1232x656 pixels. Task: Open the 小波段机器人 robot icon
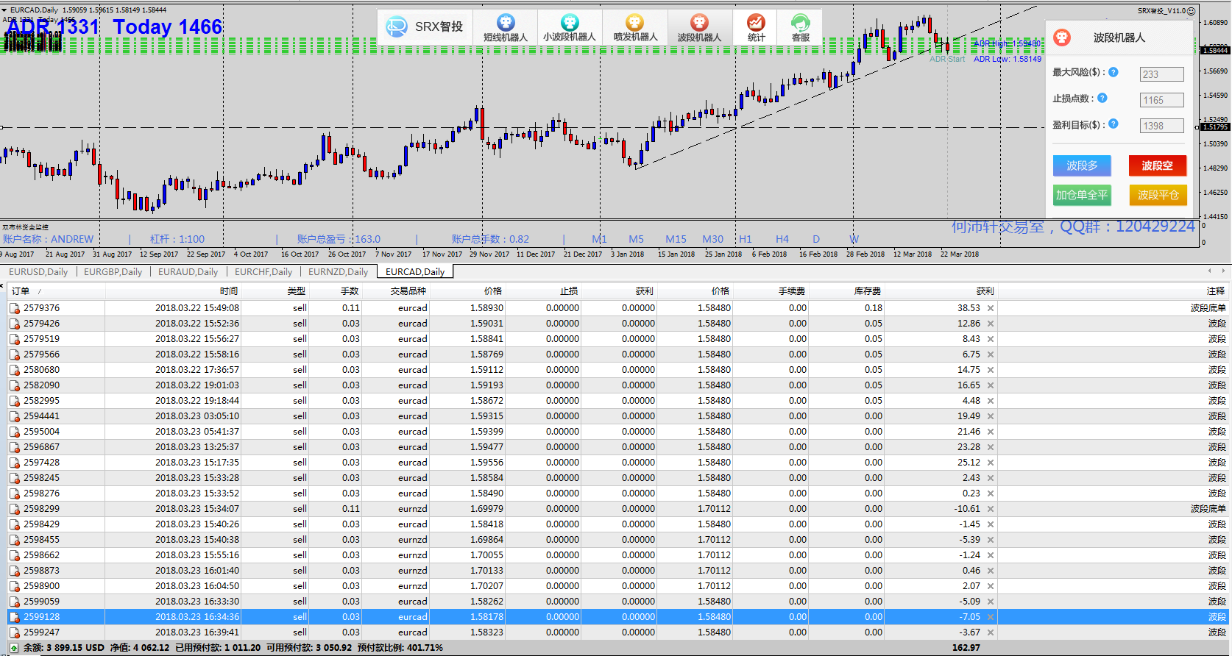pyautogui.click(x=570, y=23)
